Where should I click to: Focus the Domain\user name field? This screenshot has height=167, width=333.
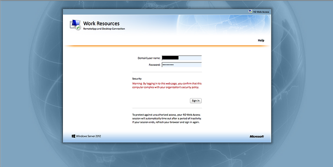[x=182, y=58]
